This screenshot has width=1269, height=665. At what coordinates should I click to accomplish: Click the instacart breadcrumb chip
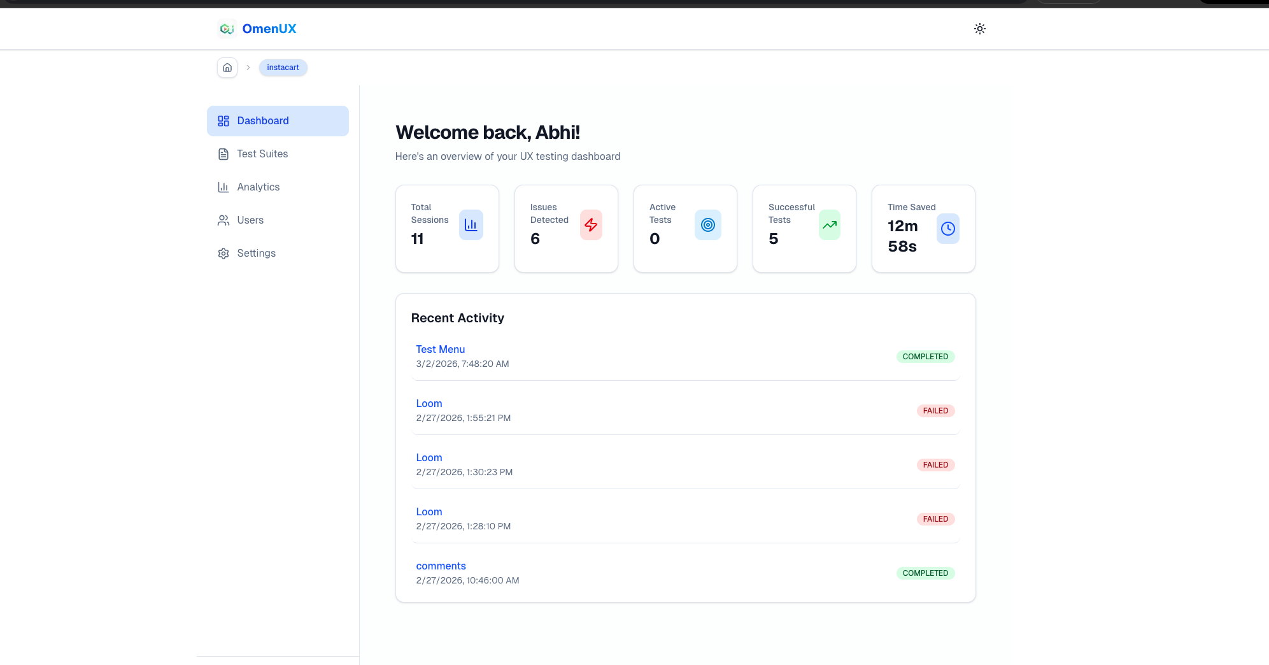pos(283,68)
